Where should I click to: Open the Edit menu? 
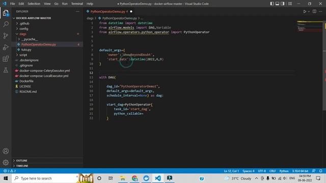(21, 4)
